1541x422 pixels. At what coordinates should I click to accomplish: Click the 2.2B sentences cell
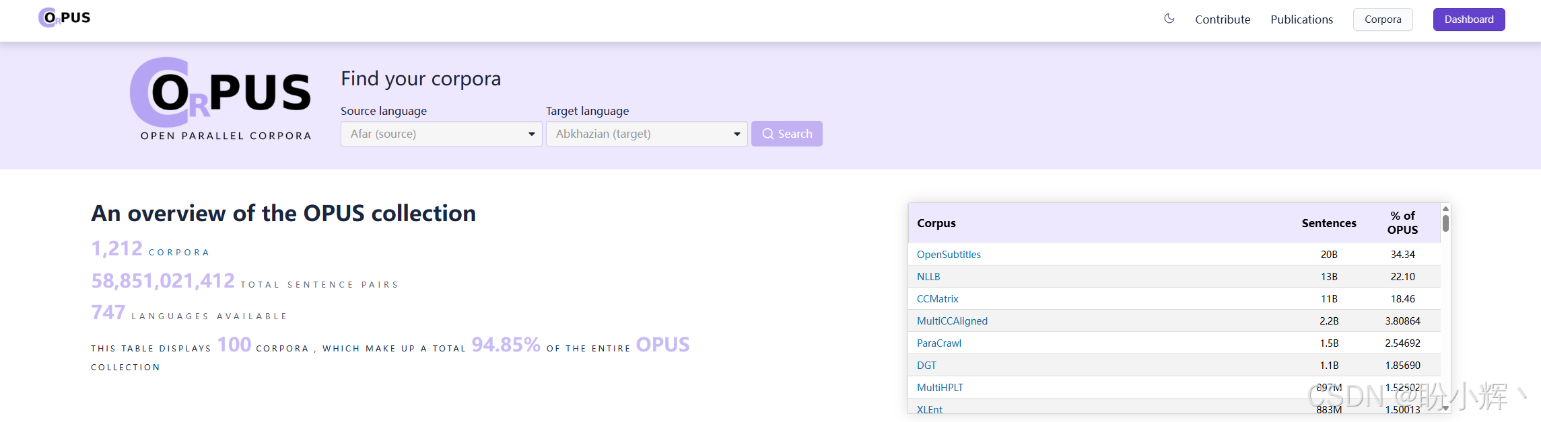point(1329,321)
